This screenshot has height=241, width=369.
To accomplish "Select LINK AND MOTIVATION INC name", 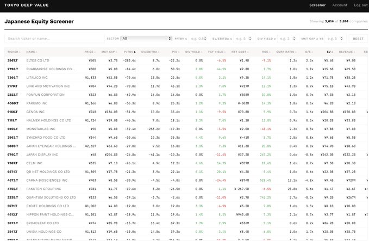I will (x=48, y=86).
